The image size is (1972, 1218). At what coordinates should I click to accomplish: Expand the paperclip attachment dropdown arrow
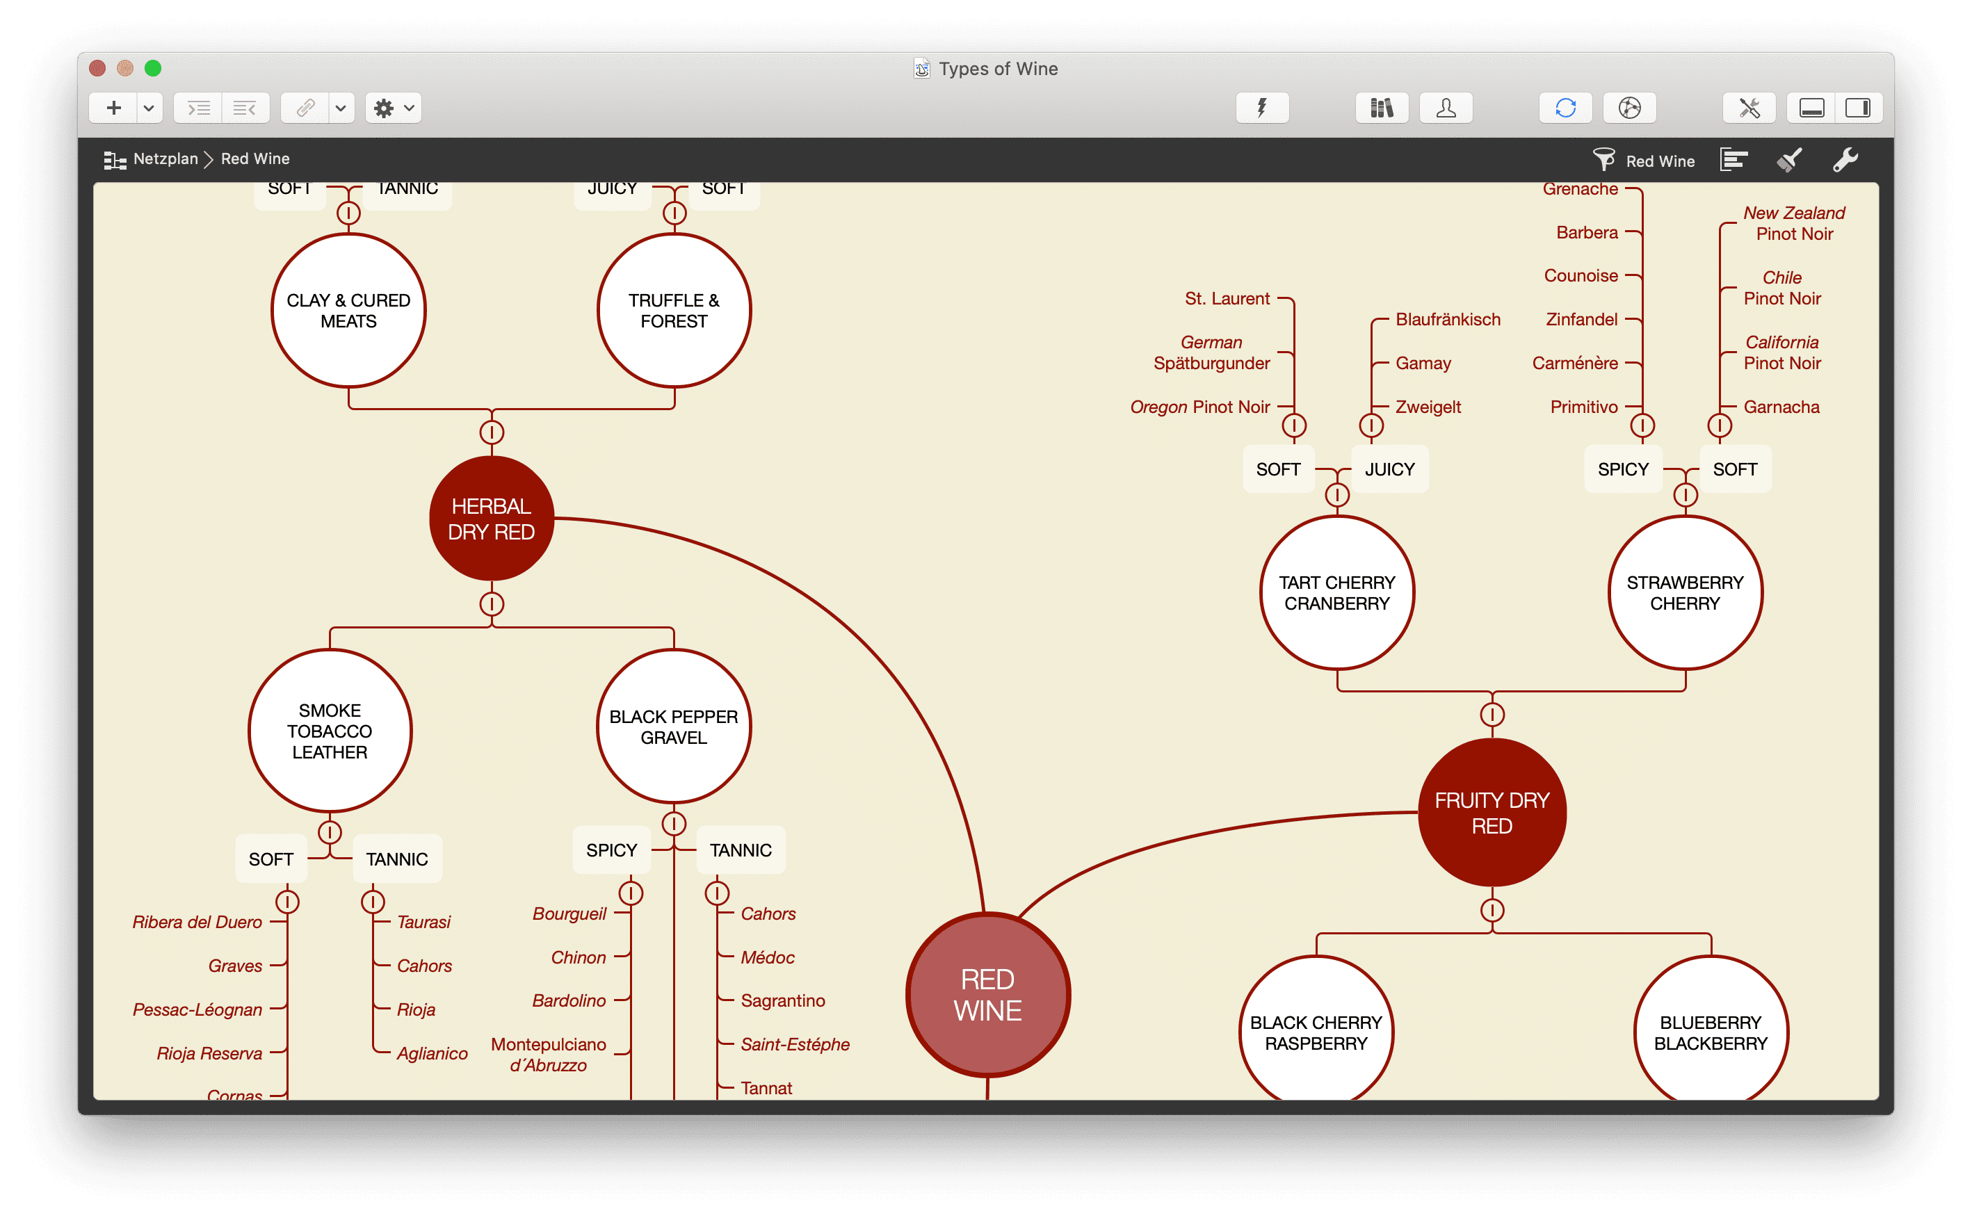pos(341,108)
